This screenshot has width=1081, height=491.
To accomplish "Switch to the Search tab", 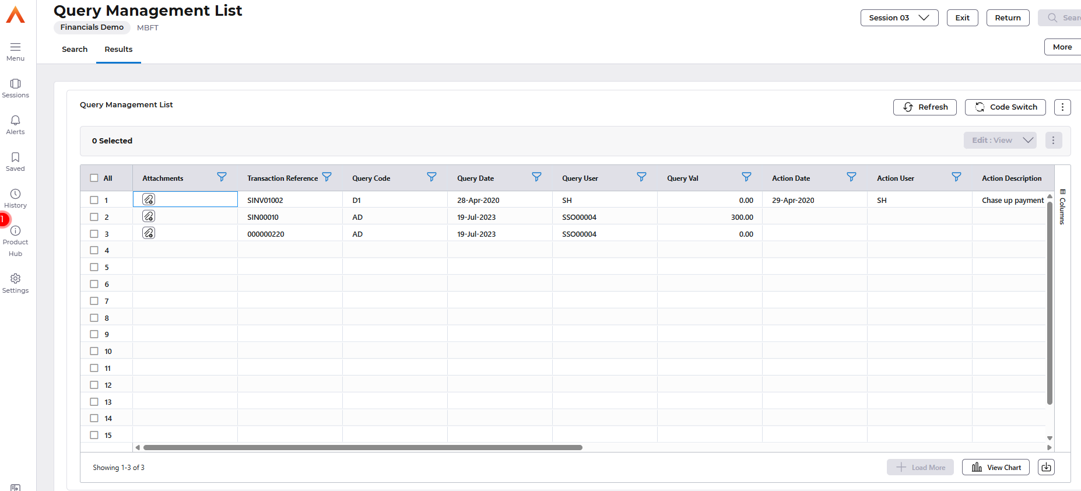I will [x=75, y=50].
